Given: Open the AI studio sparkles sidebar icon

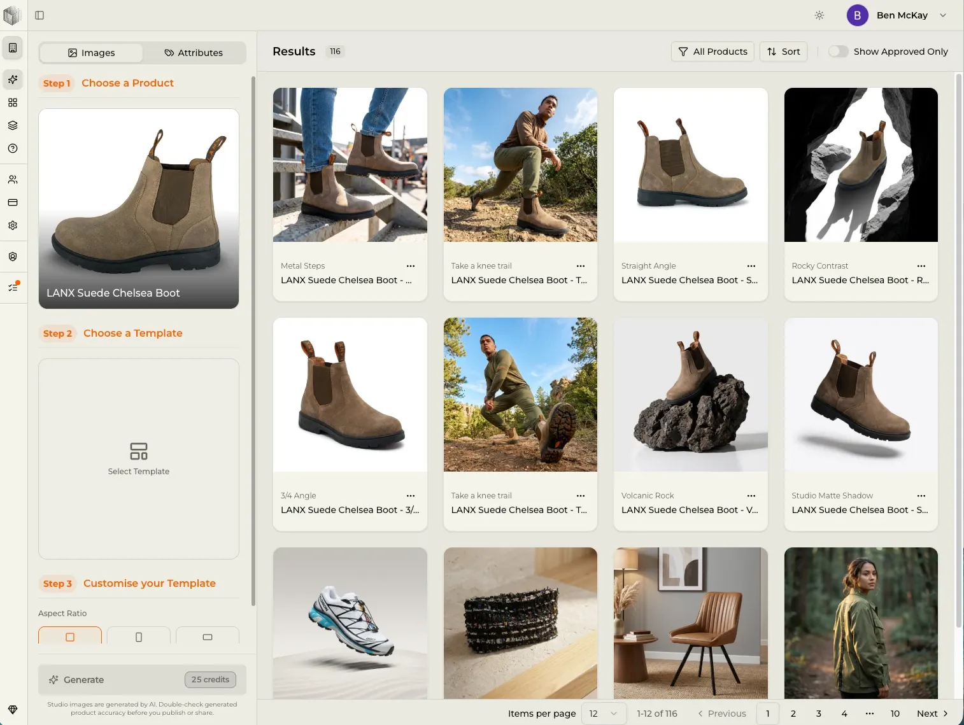Looking at the screenshot, I should pos(13,80).
